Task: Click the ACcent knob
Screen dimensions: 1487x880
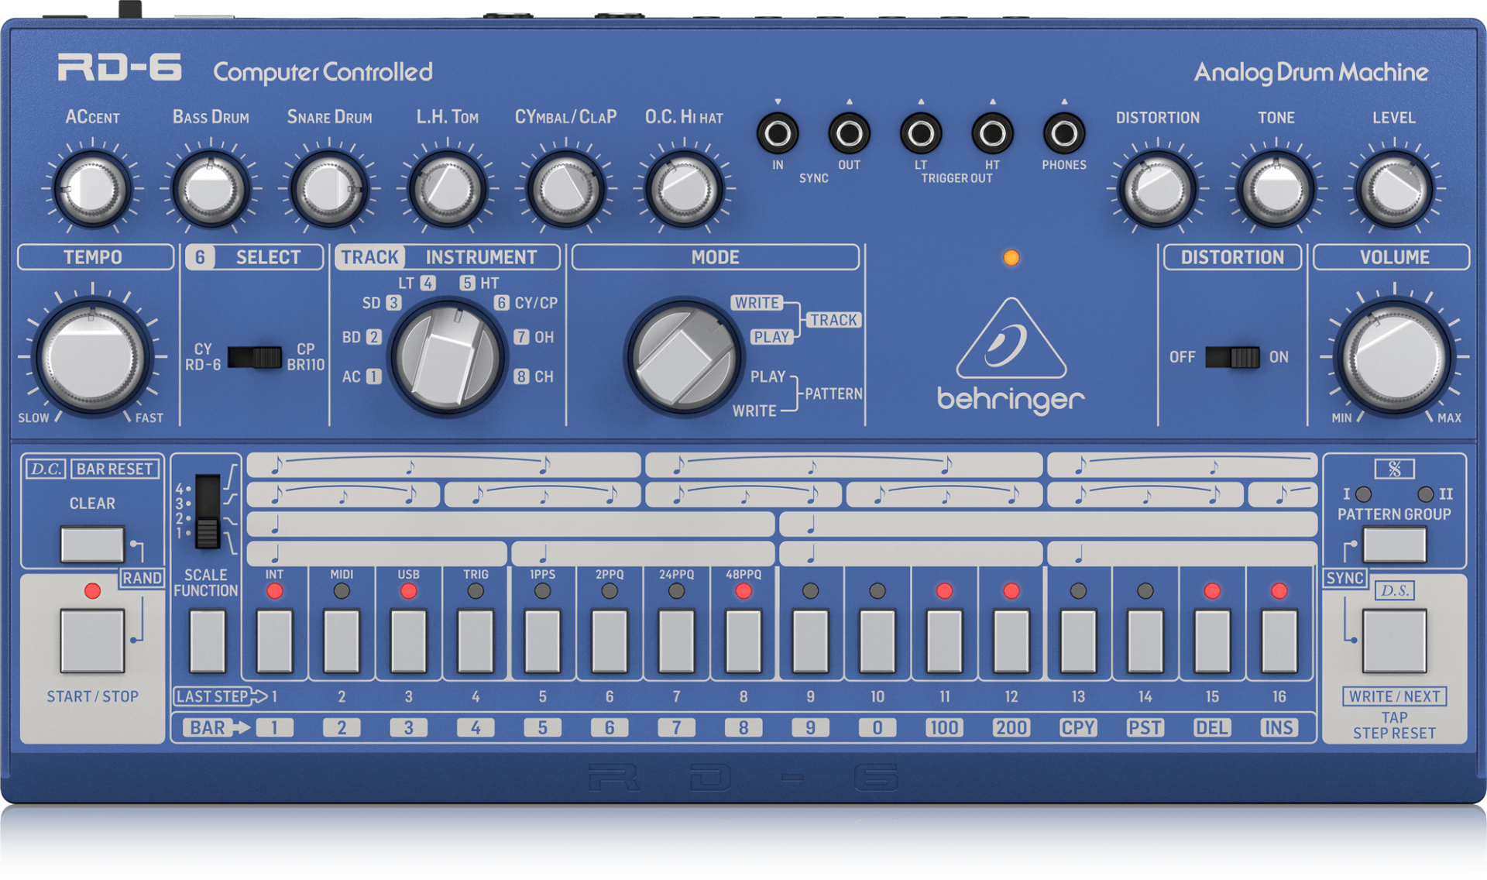Action: [92, 188]
